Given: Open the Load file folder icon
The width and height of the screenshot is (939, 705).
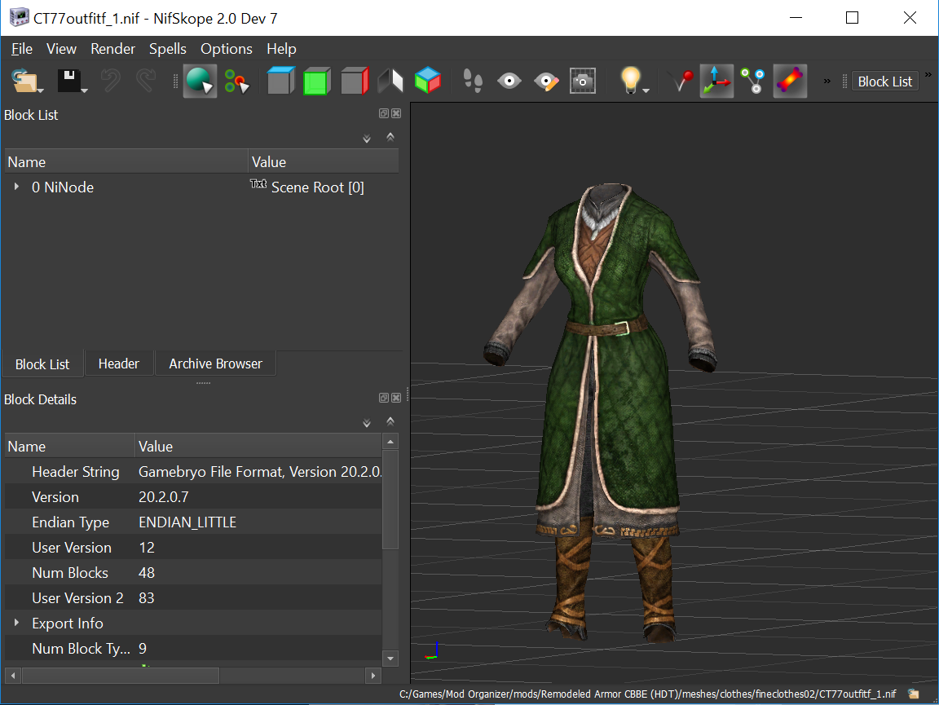Looking at the screenshot, I should 24,81.
